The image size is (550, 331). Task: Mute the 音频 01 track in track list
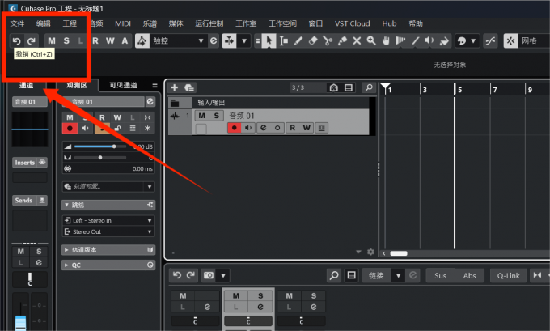(x=201, y=116)
